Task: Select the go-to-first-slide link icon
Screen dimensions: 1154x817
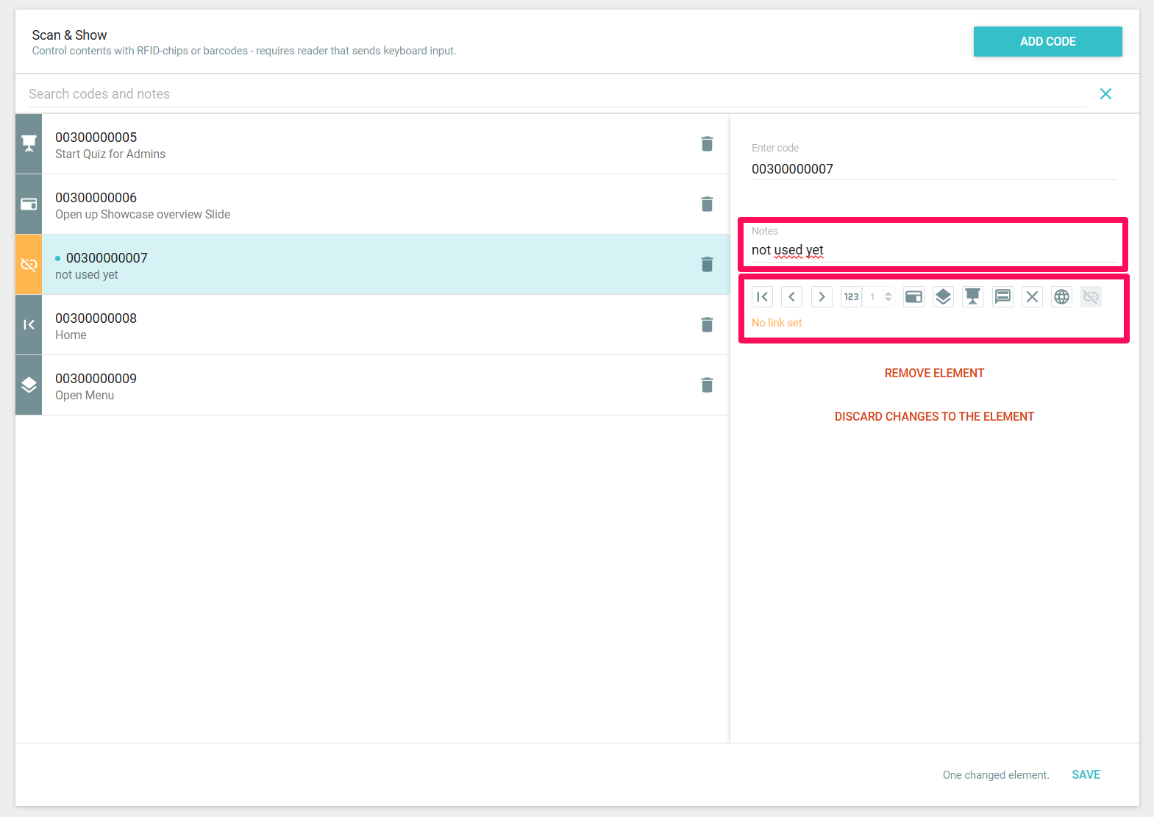Action: pyautogui.click(x=762, y=297)
